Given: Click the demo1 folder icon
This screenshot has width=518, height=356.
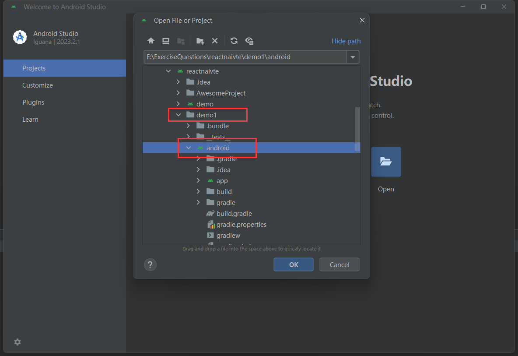Looking at the screenshot, I should [190, 115].
